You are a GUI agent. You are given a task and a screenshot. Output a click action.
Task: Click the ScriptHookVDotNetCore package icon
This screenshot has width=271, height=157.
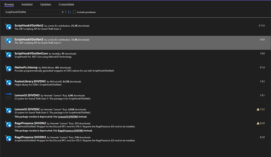[8, 55]
